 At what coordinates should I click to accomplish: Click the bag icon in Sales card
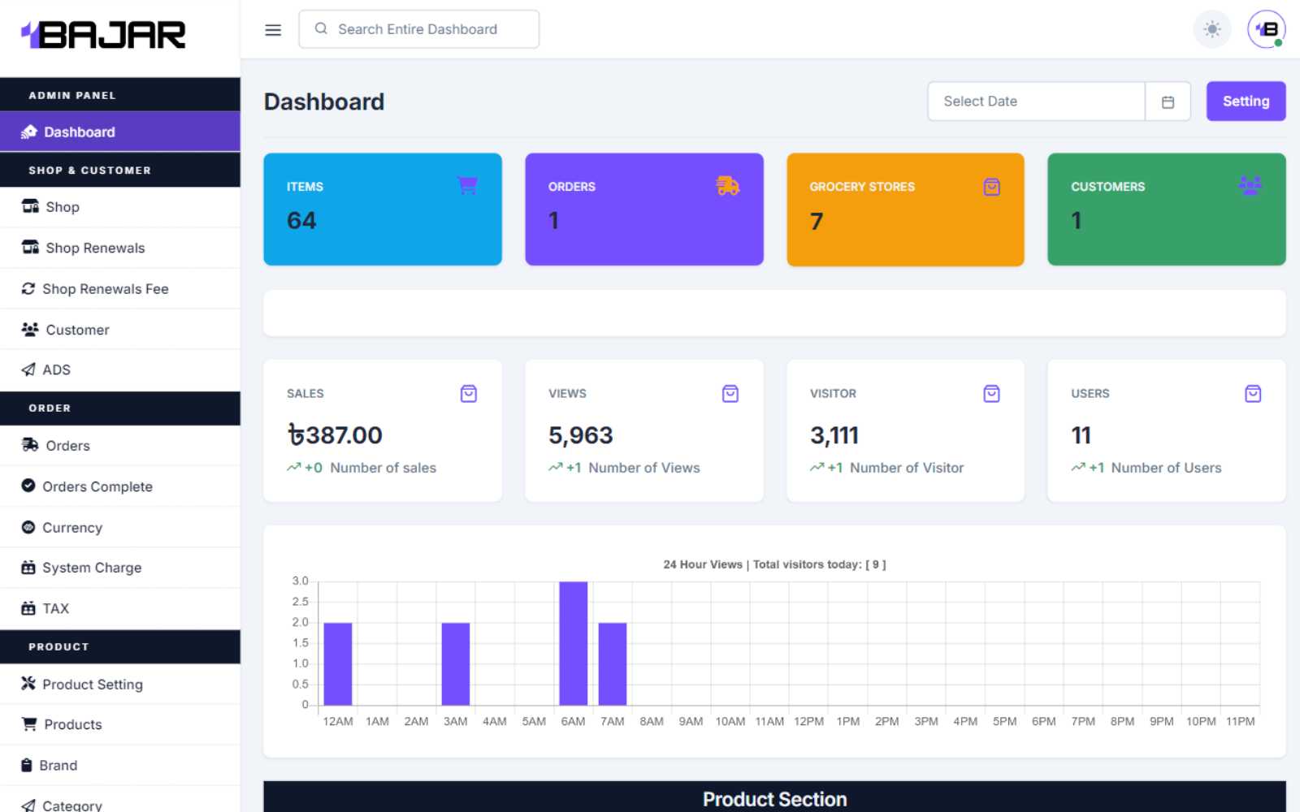point(469,394)
